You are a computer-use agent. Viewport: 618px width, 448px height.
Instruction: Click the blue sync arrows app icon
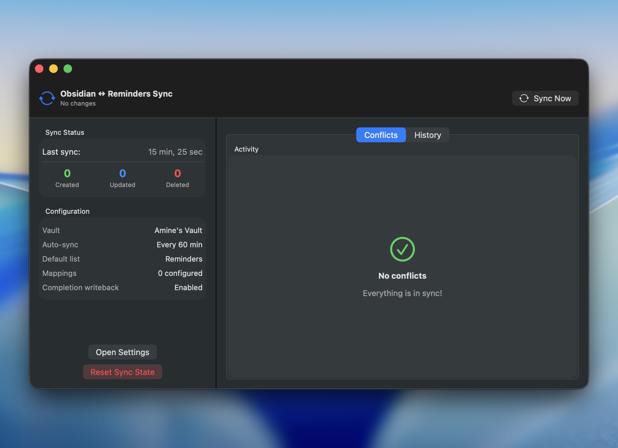(47, 98)
